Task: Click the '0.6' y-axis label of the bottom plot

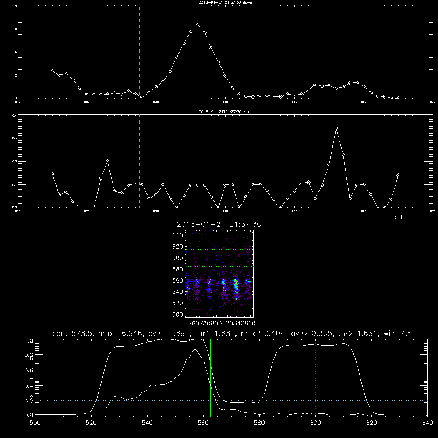Action: pos(29,370)
